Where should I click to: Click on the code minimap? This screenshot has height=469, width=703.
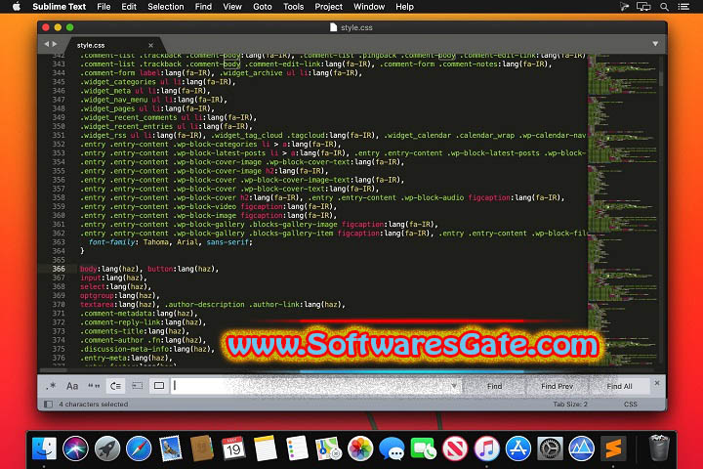pos(622,209)
